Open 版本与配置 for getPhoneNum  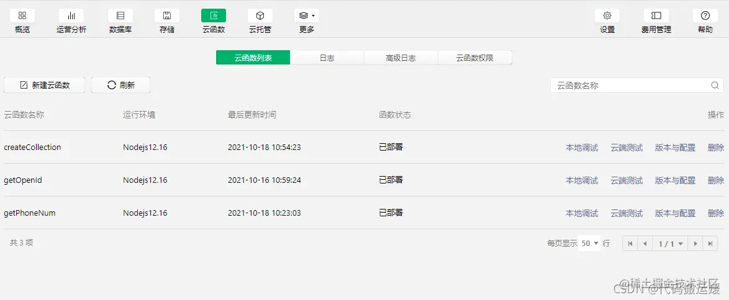pos(675,213)
